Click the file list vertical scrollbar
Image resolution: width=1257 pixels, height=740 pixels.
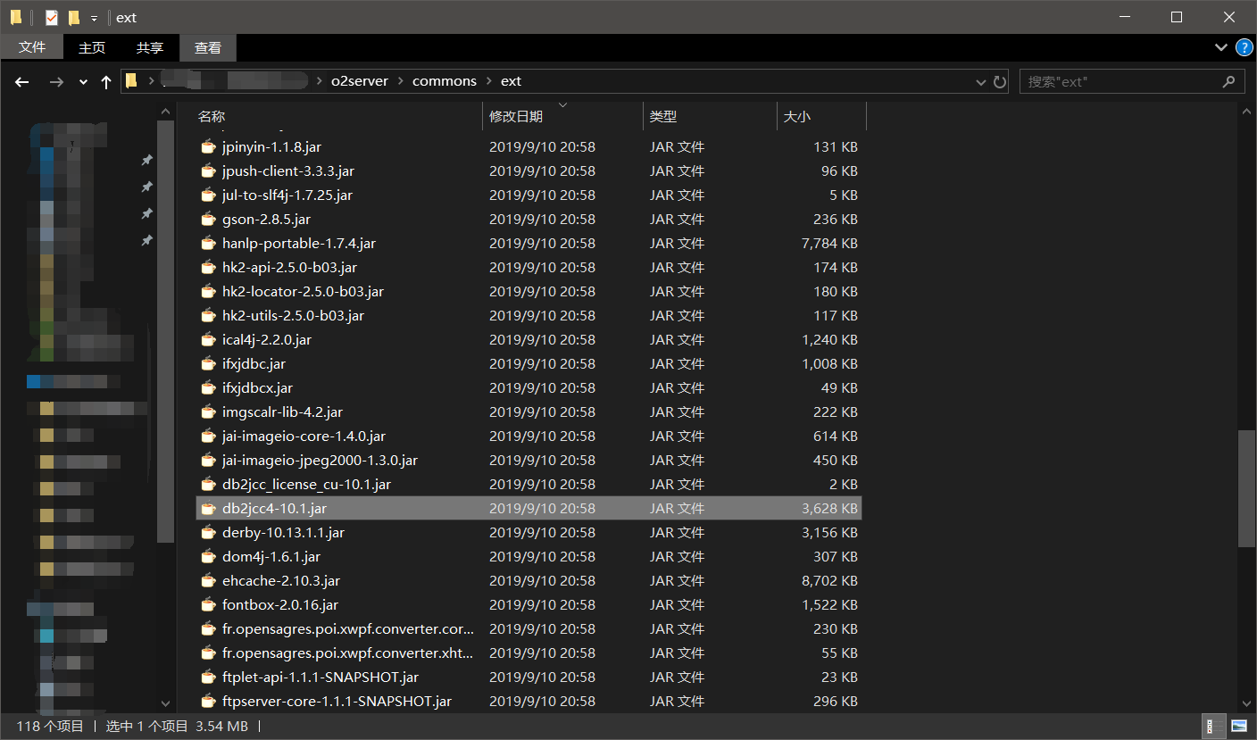(x=1246, y=488)
